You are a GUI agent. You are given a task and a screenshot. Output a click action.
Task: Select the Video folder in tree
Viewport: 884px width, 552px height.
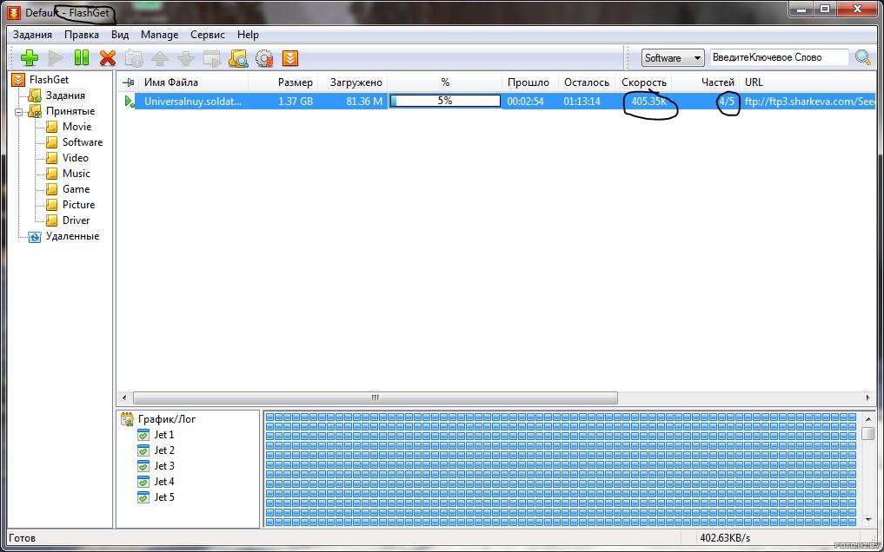pos(75,158)
